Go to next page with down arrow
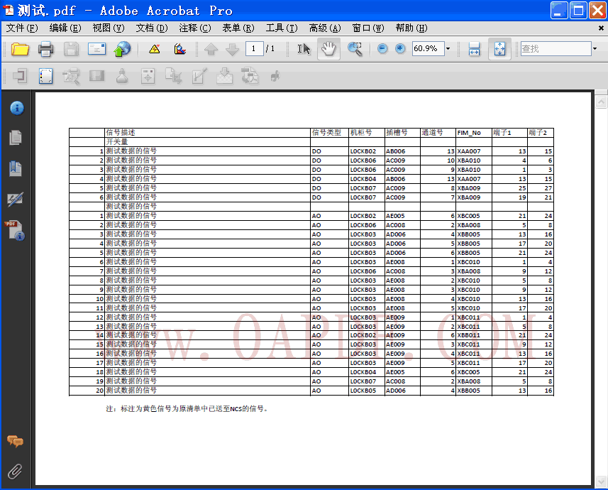The height and width of the screenshot is (490, 608). 232,49
